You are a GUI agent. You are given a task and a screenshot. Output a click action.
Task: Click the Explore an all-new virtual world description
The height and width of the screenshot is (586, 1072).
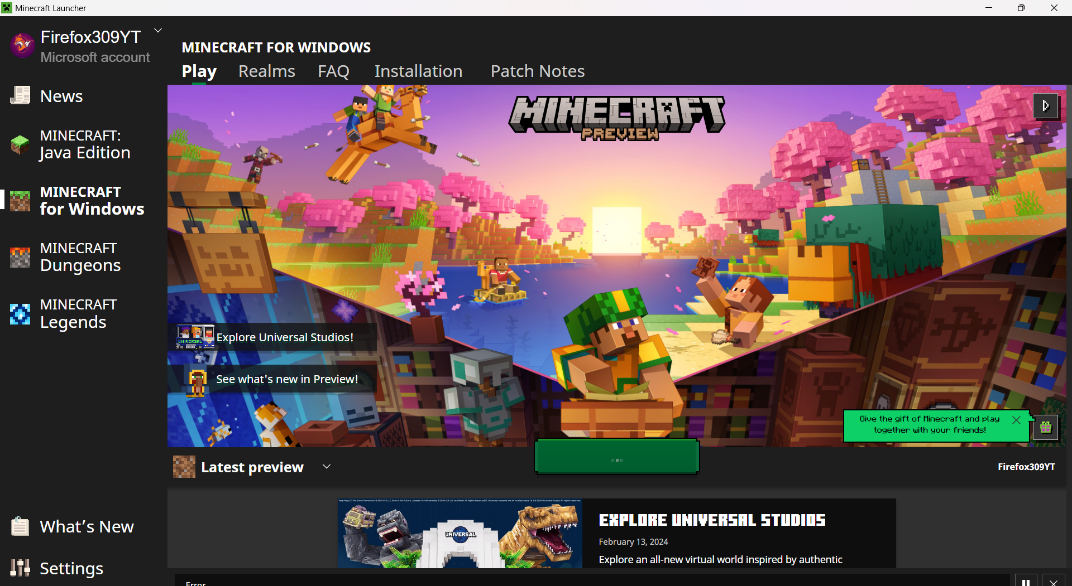coord(720,559)
